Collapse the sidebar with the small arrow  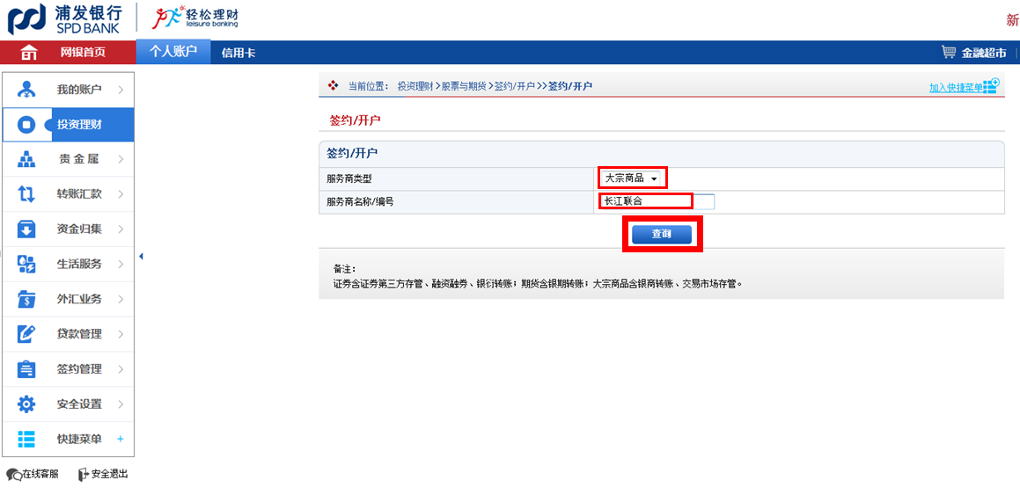tap(141, 257)
